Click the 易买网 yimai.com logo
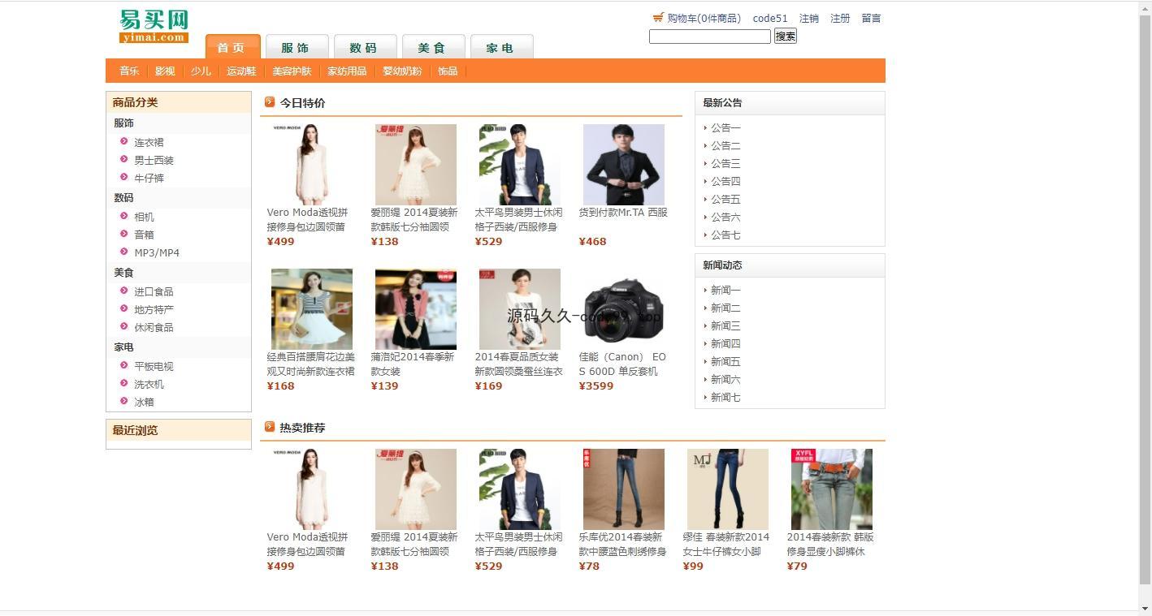 (154, 26)
